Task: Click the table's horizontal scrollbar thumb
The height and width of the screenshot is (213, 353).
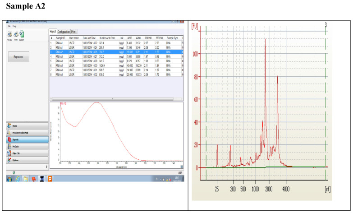Action: pos(113,99)
